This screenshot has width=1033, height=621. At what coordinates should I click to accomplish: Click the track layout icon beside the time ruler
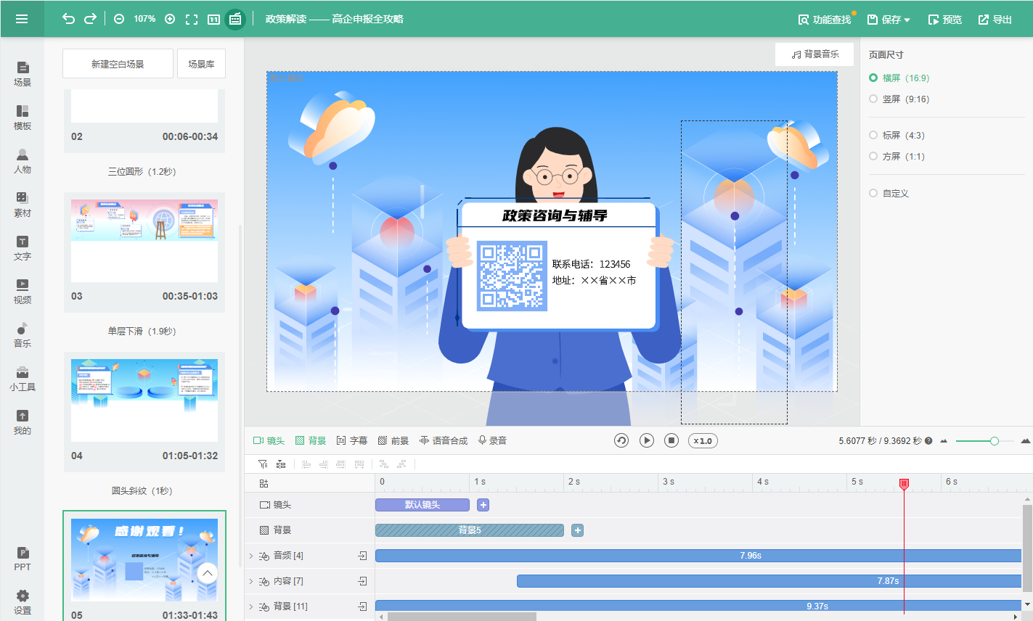[264, 483]
